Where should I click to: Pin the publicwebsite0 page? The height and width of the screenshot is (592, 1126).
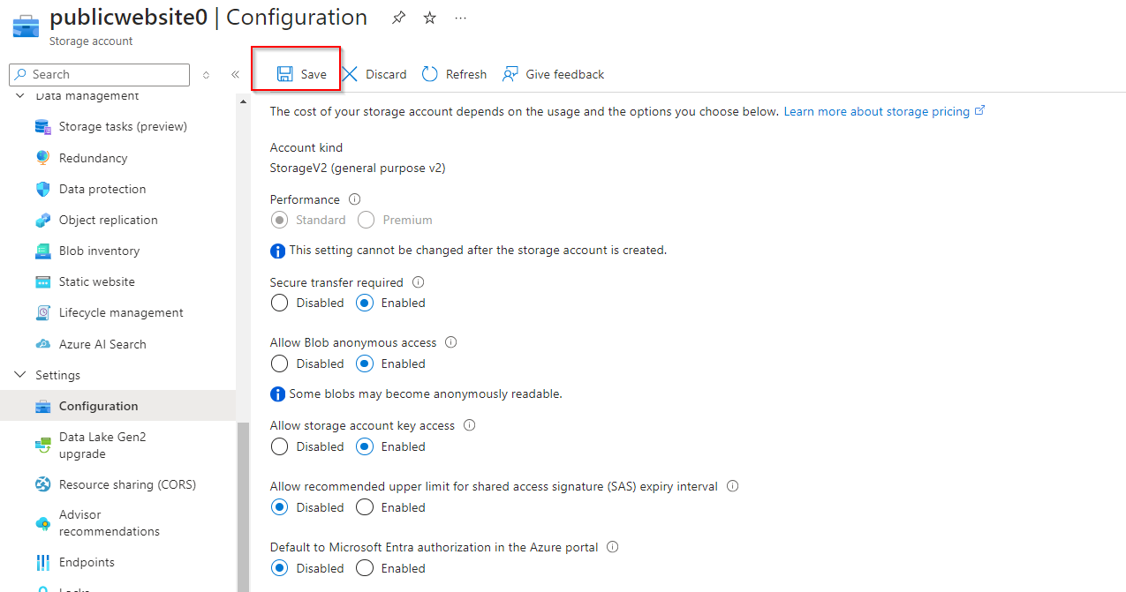click(399, 19)
